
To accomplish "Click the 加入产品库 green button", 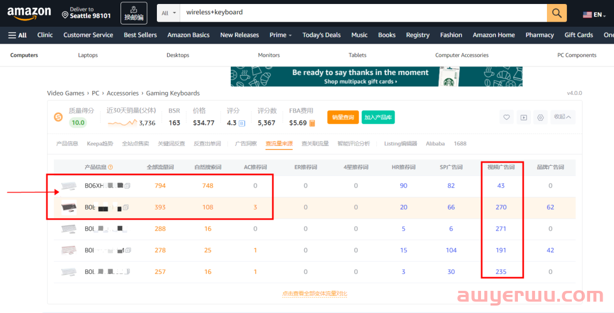I will click(378, 118).
